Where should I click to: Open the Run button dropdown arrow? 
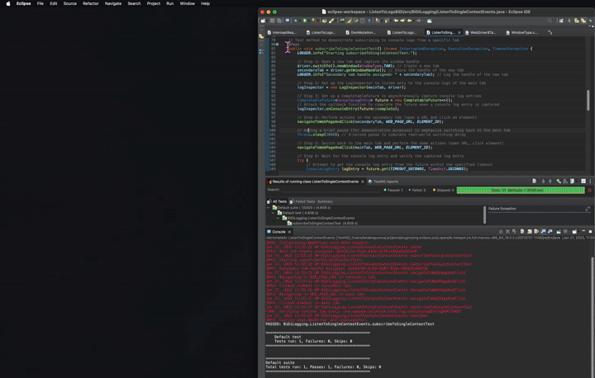pos(308,21)
